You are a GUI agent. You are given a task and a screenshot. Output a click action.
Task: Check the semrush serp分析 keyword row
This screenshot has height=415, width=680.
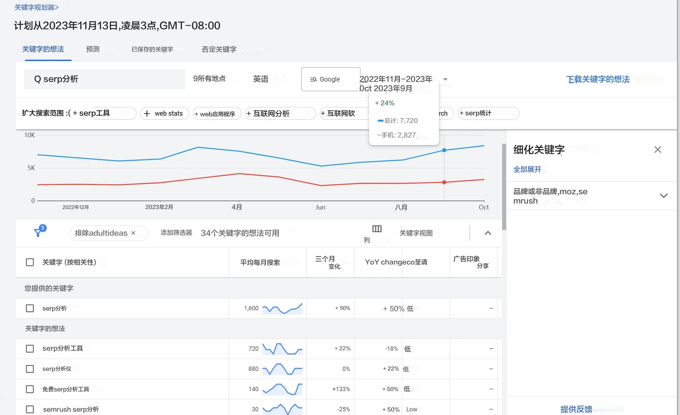coord(30,409)
